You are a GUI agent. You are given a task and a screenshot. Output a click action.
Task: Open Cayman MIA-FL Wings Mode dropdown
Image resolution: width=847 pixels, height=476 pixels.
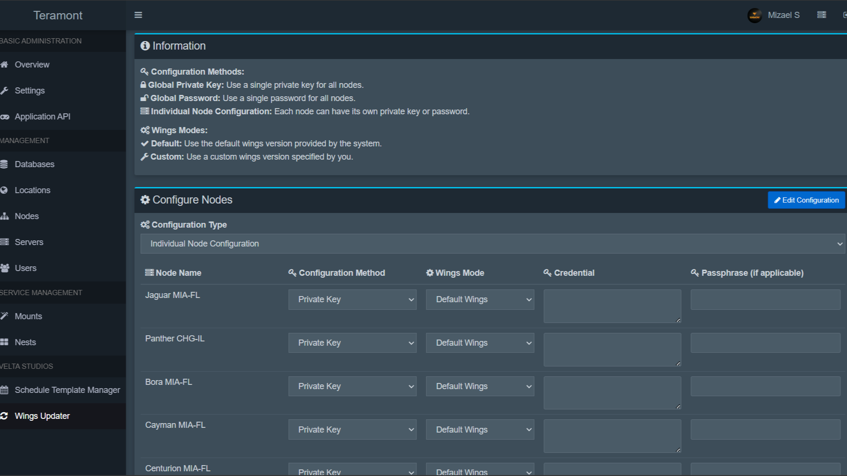pos(480,430)
